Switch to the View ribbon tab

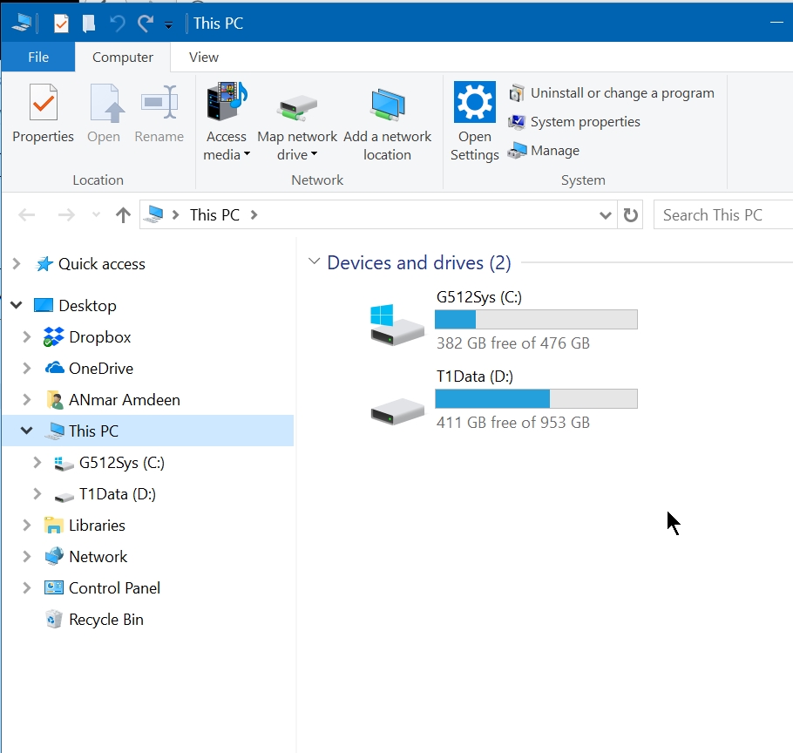point(204,58)
